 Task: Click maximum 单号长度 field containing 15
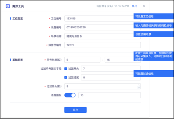point(123,60)
